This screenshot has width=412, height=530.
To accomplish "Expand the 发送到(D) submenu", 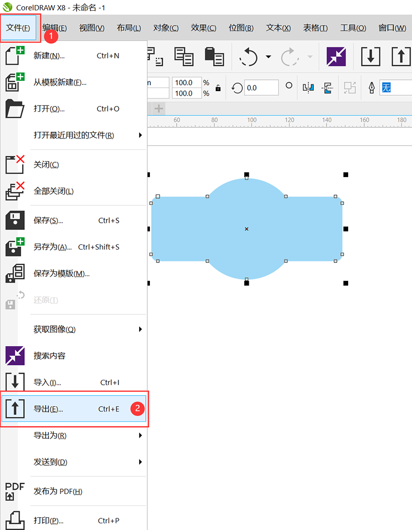I will tap(74, 462).
